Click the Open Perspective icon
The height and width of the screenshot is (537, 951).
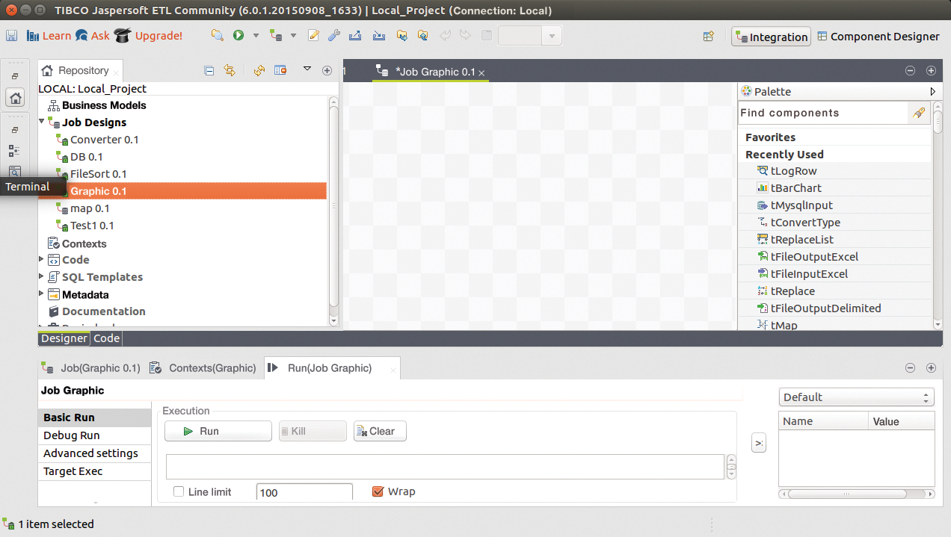(709, 37)
